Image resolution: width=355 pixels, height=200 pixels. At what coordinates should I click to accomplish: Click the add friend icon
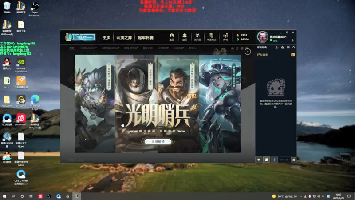click(x=277, y=48)
